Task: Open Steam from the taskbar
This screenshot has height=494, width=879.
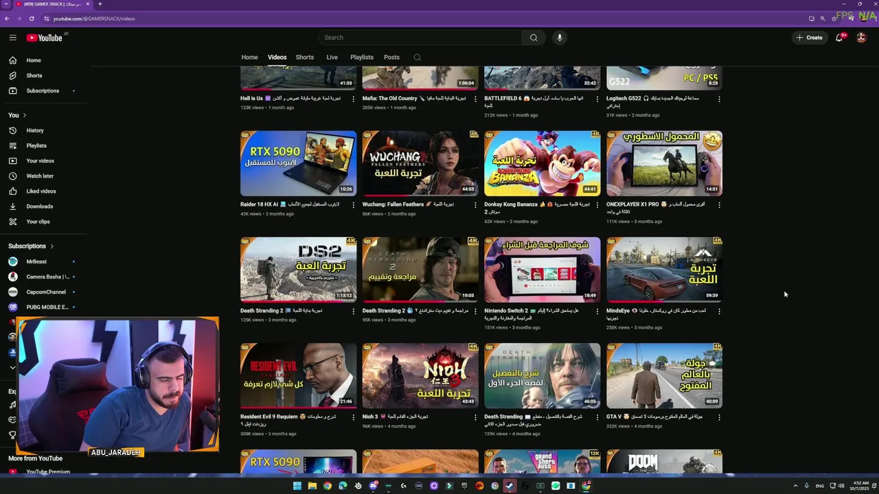Action: coord(510,486)
